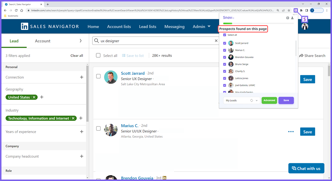Screen dimensions: 332x181
Task: Check the box beside Marius C.'s result card
Action: point(98,128)
